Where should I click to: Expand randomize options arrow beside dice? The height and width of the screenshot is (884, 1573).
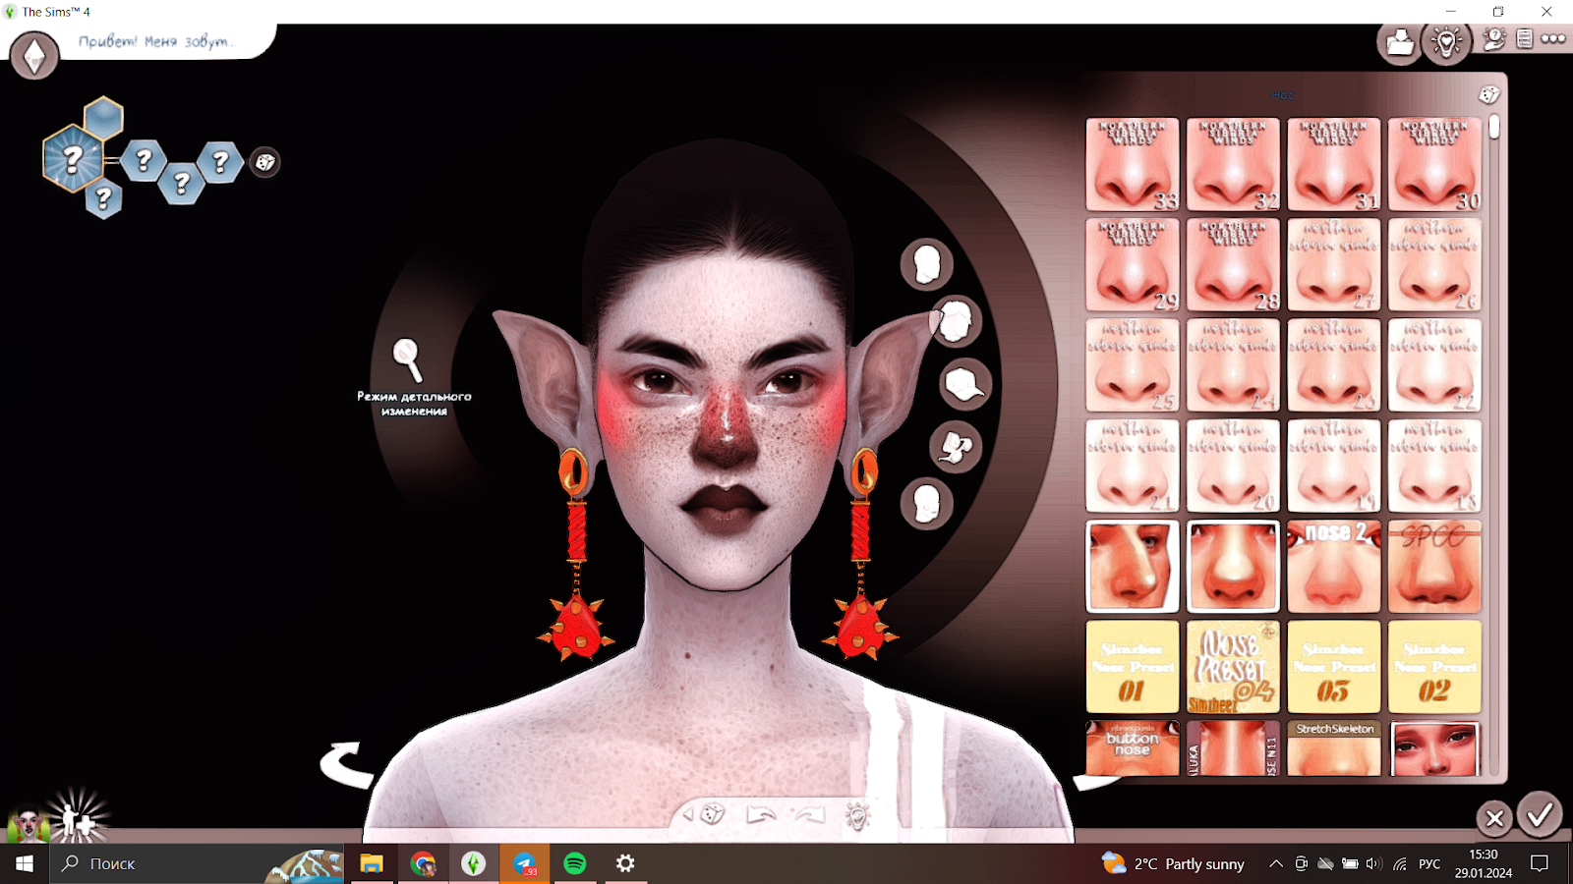[688, 814]
